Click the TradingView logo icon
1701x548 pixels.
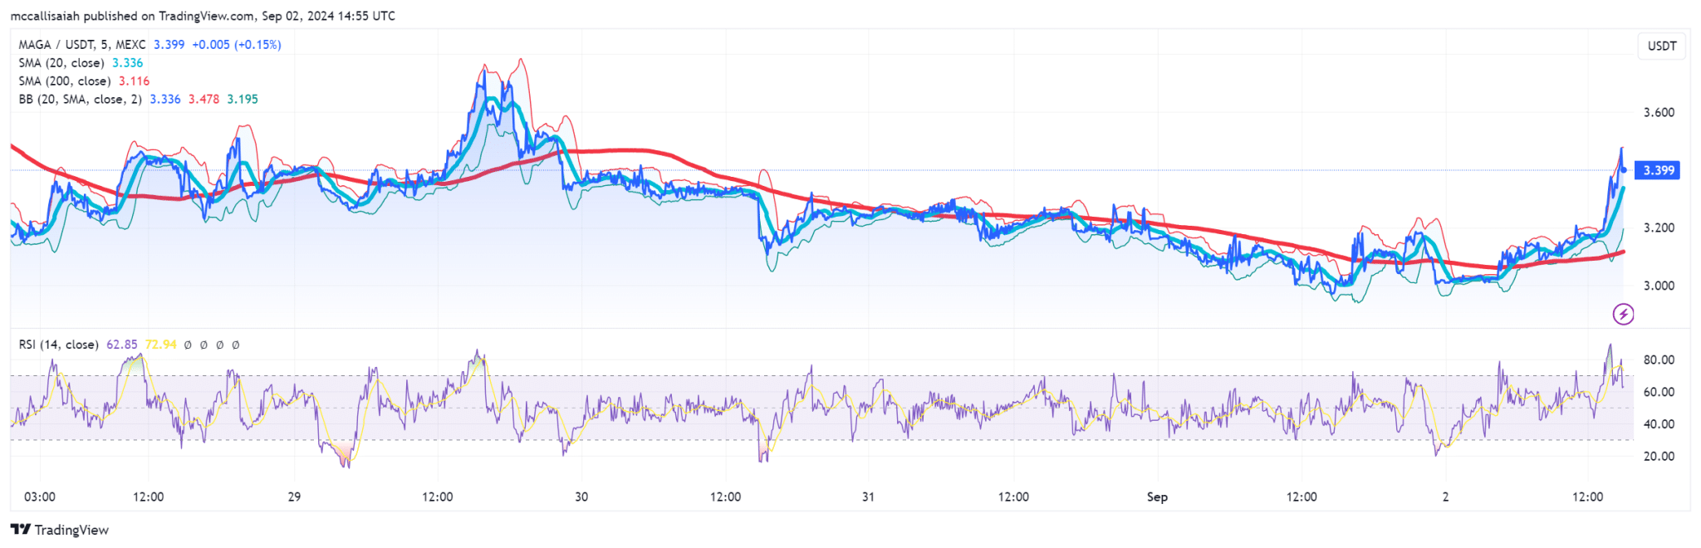pos(21,530)
